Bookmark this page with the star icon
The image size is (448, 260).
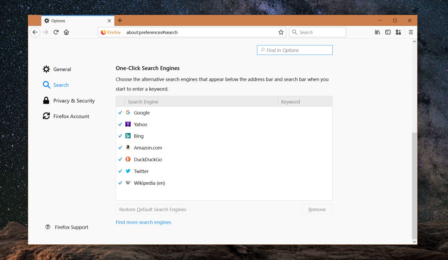point(281,32)
